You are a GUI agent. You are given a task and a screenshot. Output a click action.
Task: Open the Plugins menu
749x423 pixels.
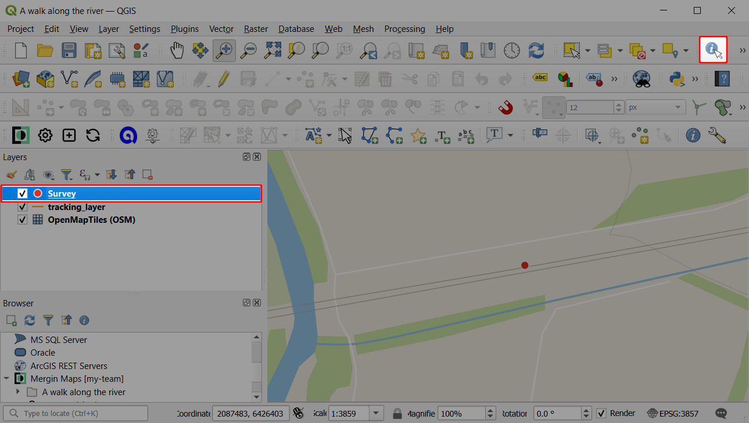coord(185,28)
